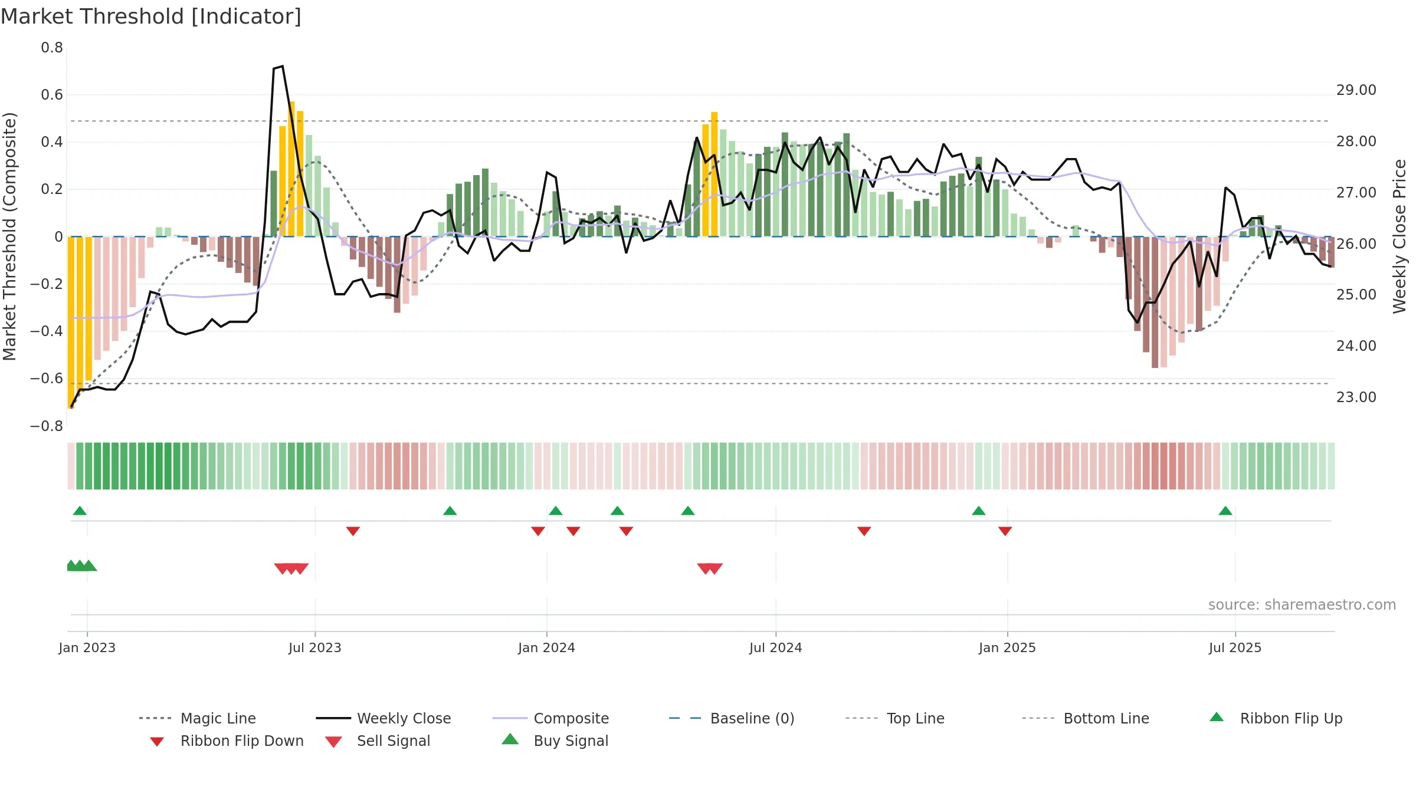Click the Jul 2025 x-axis label
The image size is (1416, 796).
1235,648
